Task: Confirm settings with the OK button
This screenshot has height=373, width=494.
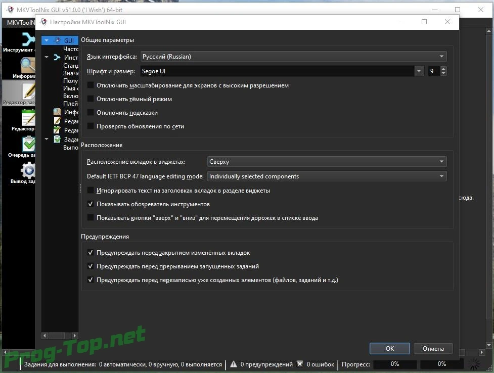Action: pos(390,348)
